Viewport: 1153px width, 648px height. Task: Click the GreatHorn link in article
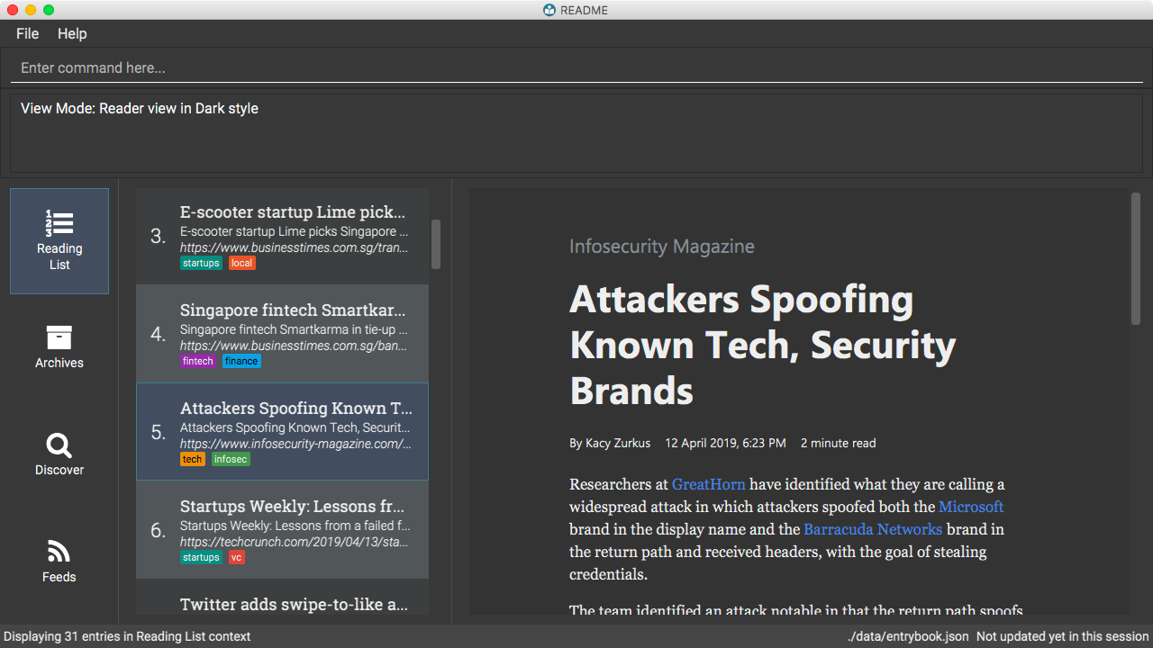tap(708, 483)
